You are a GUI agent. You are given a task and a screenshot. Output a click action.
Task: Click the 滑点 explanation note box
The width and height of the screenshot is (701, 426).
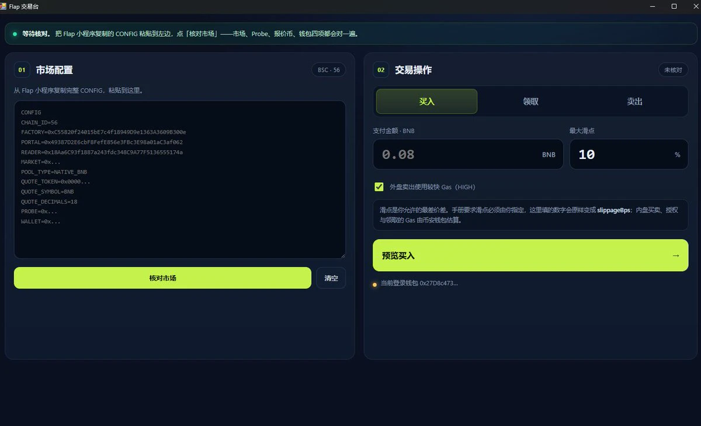[530, 215]
